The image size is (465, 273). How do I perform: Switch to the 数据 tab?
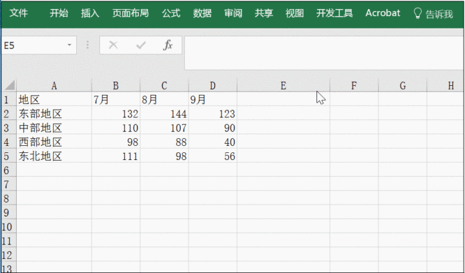[202, 13]
